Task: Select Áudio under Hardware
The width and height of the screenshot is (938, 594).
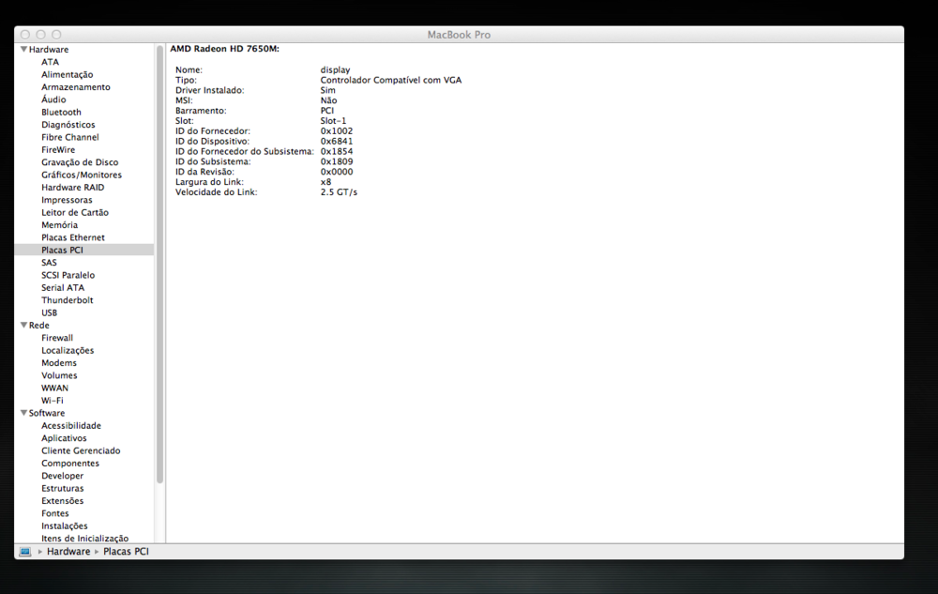Action: tap(53, 99)
